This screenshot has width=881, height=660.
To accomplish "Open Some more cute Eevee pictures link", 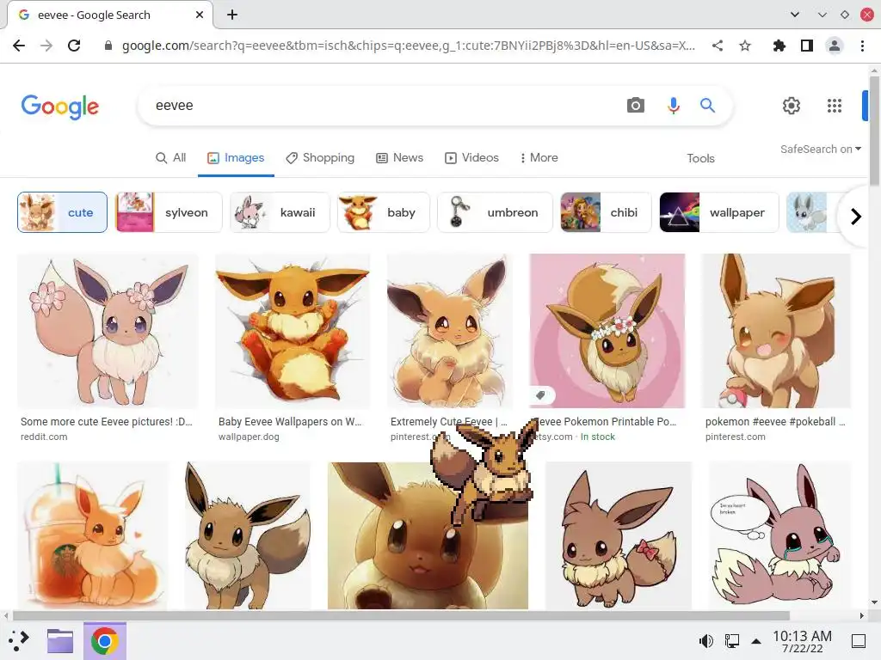I will click(107, 421).
